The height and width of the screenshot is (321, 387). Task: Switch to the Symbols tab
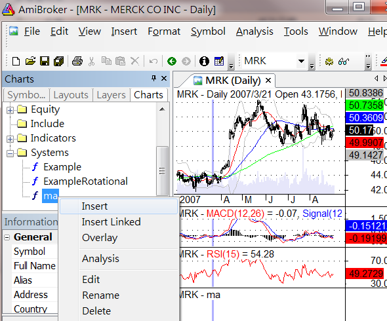[x=26, y=95]
